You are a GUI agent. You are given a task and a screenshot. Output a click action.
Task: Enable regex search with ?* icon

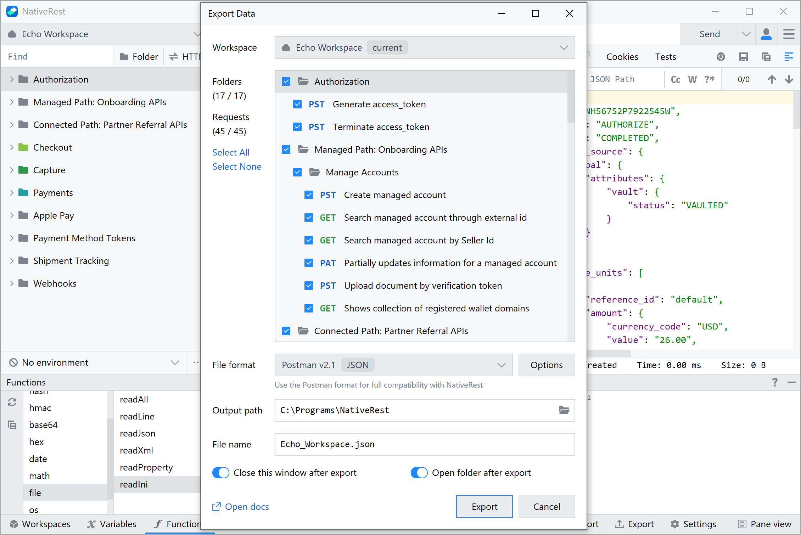710,79
